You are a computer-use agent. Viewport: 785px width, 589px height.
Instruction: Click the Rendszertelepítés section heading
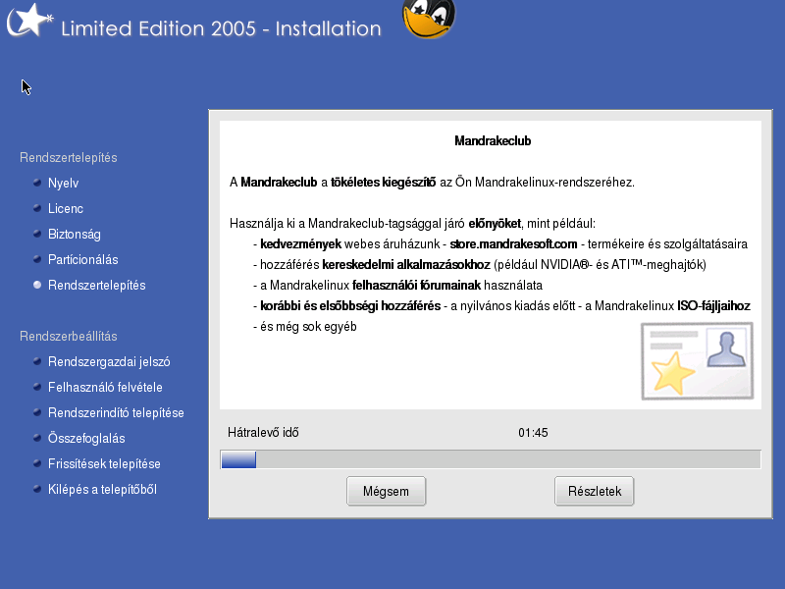(69, 157)
